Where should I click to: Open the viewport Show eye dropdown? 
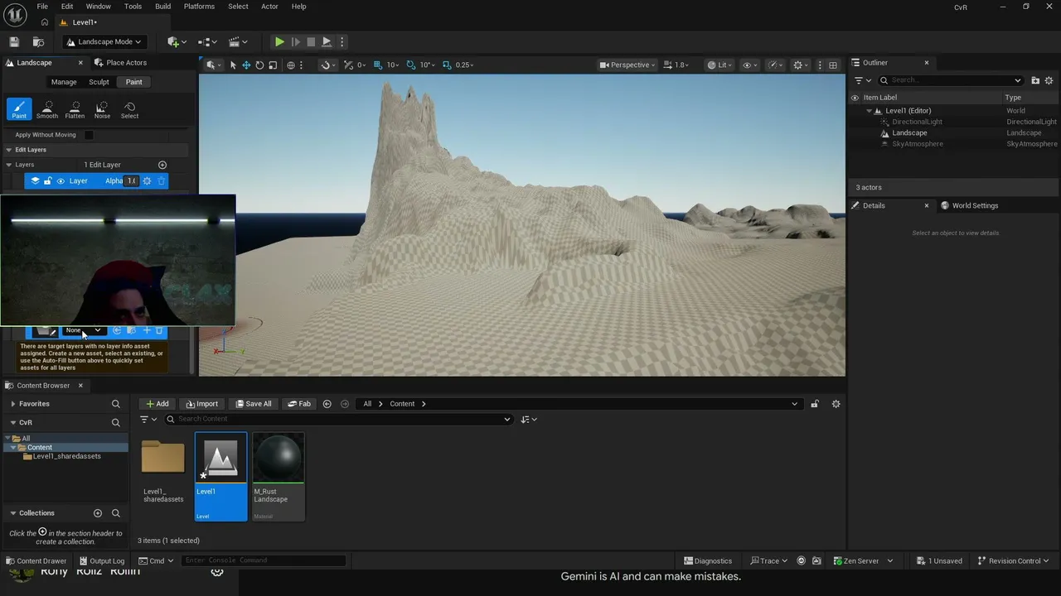pos(750,65)
